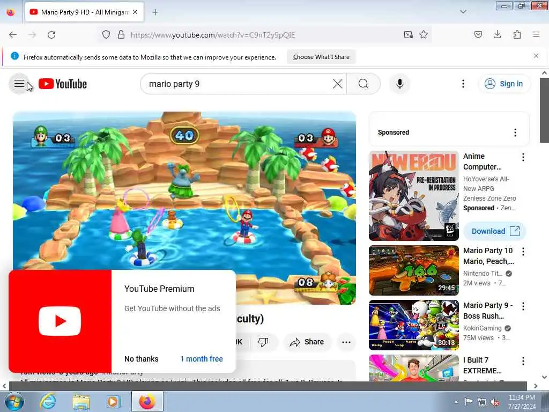This screenshot has height=412, width=549.
Task: Launch Internet Explorer from taskbar
Action: 48,401
